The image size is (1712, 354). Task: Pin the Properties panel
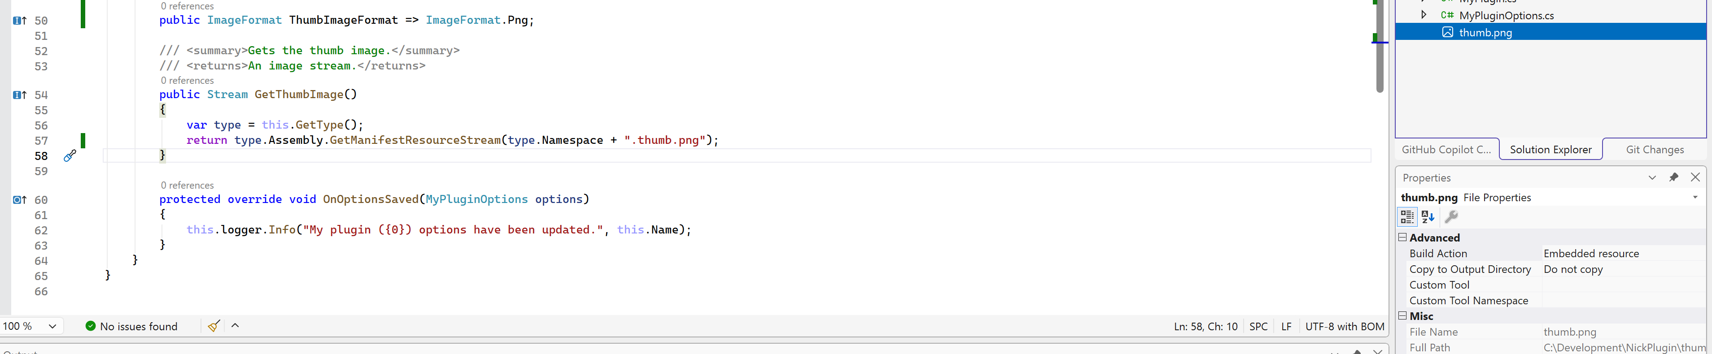1673,177
